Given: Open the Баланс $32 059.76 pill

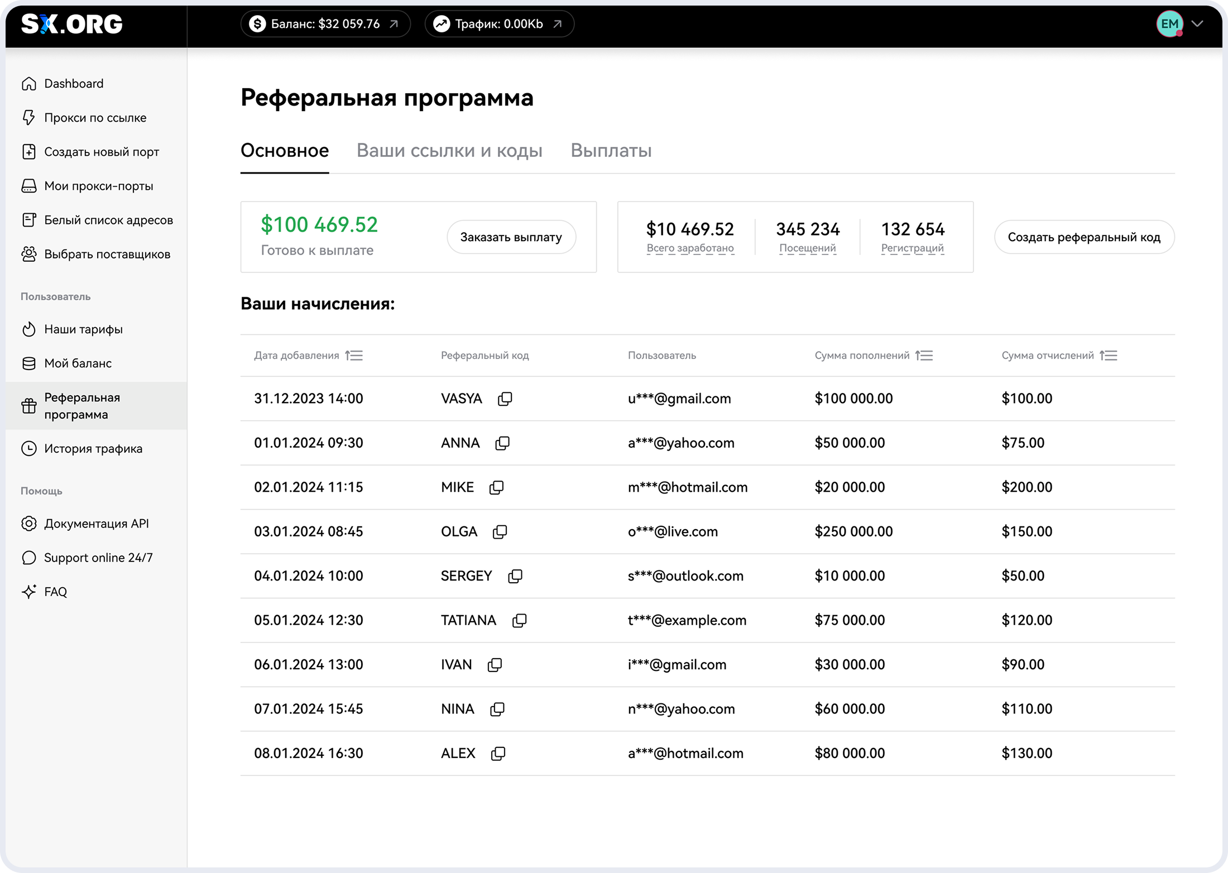Looking at the screenshot, I should (x=325, y=24).
